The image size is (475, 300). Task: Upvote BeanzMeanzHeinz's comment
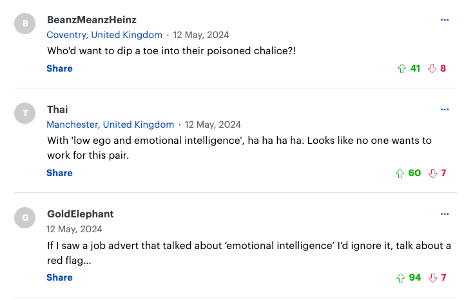click(x=402, y=68)
